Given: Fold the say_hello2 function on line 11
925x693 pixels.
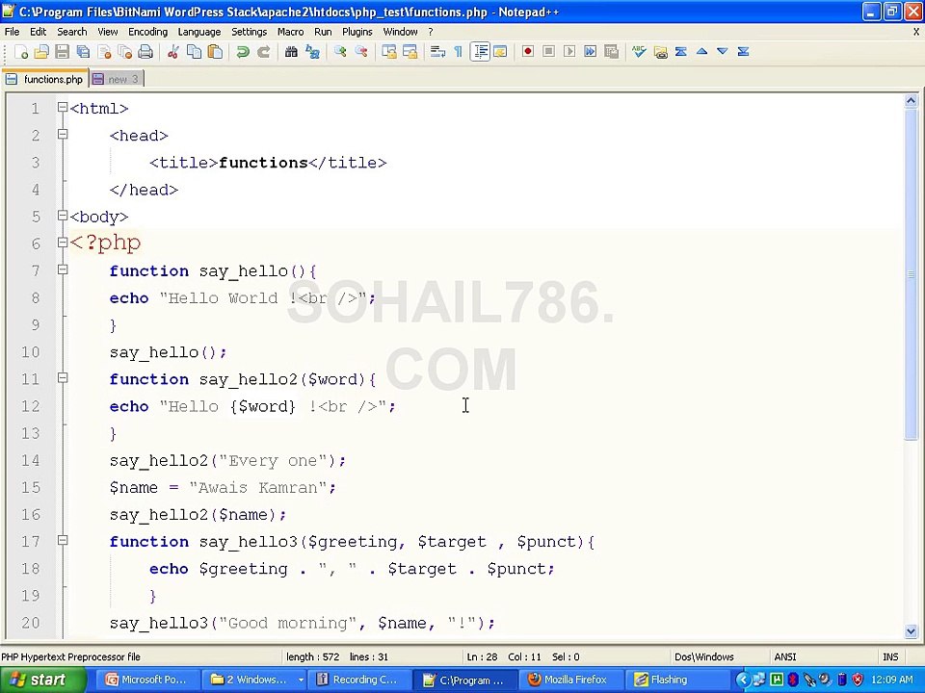Looking at the screenshot, I should pyautogui.click(x=63, y=377).
